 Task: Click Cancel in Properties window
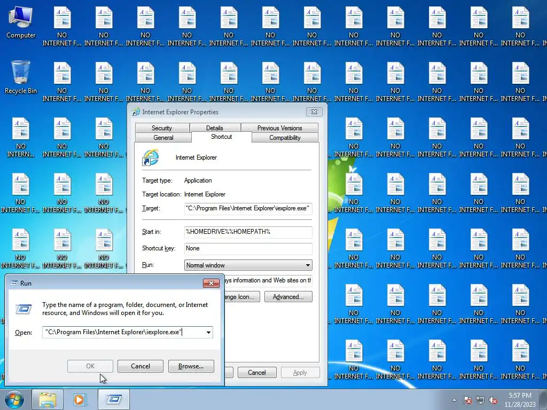(257, 372)
